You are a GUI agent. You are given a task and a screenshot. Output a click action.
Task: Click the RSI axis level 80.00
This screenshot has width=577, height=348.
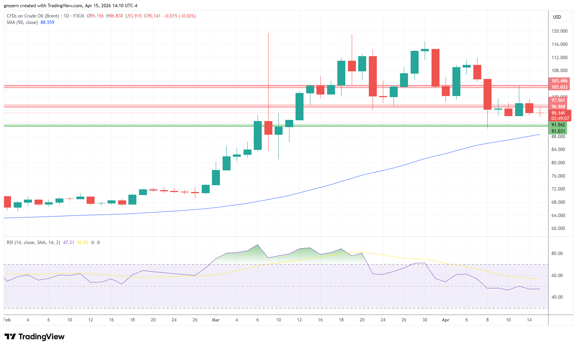coord(557,254)
